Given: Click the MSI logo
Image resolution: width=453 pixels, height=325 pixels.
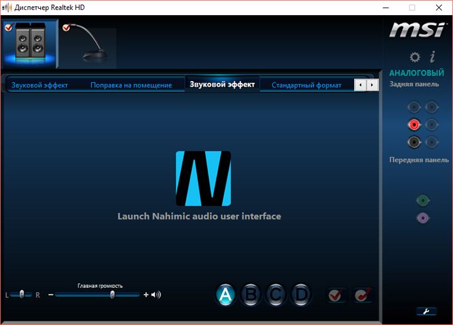Looking at the screenshot, I should pos(418,30).
